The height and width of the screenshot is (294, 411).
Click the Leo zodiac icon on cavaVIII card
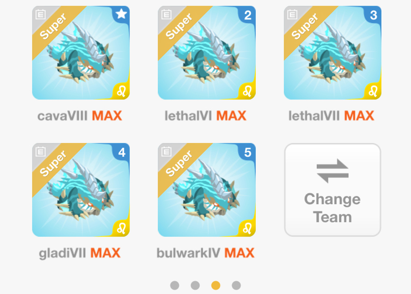point(121,91)
